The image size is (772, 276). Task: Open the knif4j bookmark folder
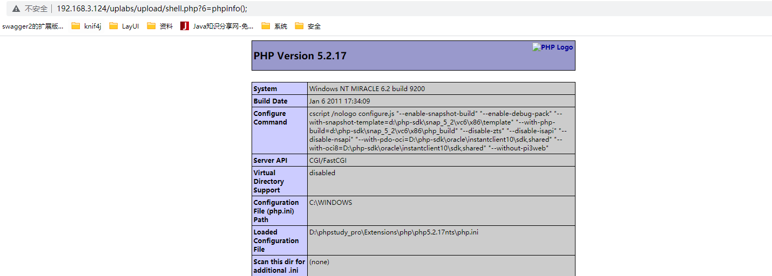point(86,26)
